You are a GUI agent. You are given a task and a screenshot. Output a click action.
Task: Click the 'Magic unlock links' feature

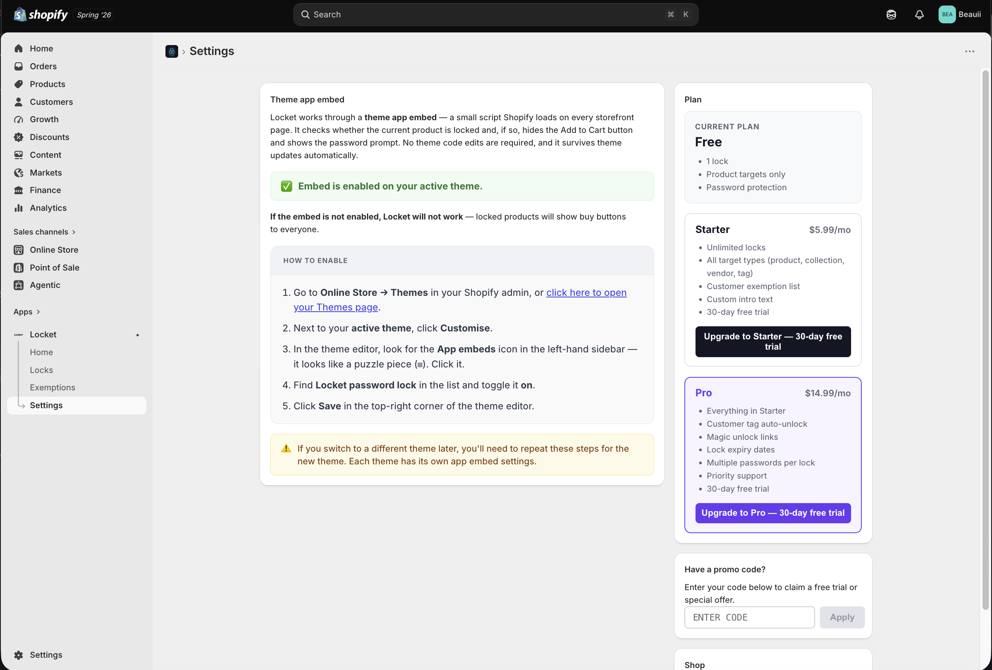coord(742,437)
